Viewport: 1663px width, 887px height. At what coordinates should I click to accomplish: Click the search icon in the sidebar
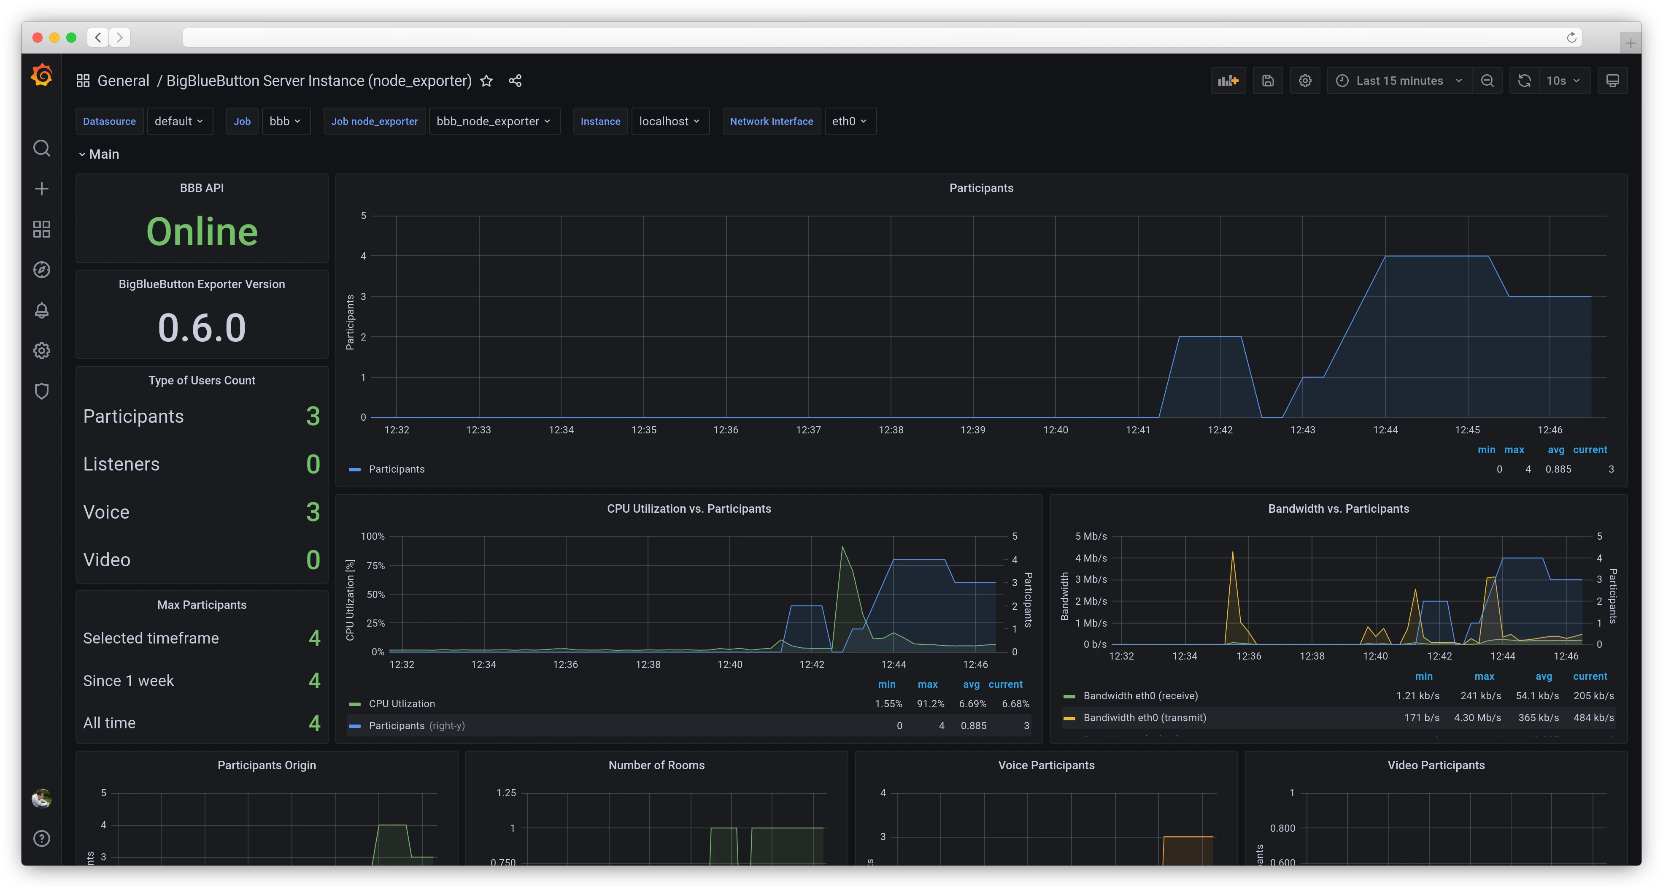(41, 148)
